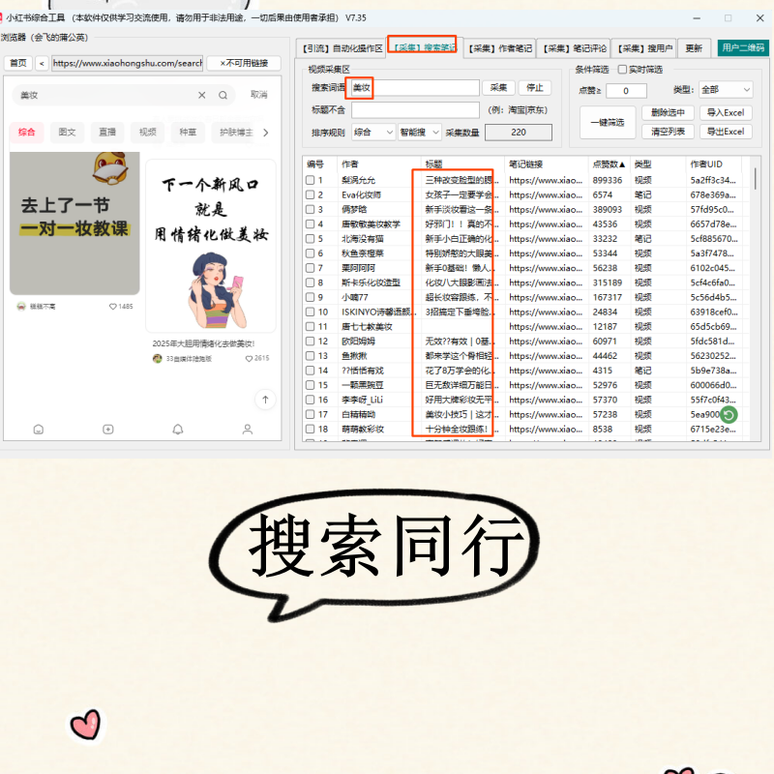Click the 标题不含 input field
774x774 pixels.
coord(416,109)
